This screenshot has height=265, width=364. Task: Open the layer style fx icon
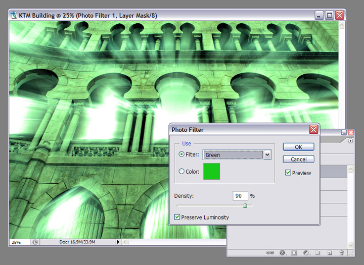pos(282,252)
